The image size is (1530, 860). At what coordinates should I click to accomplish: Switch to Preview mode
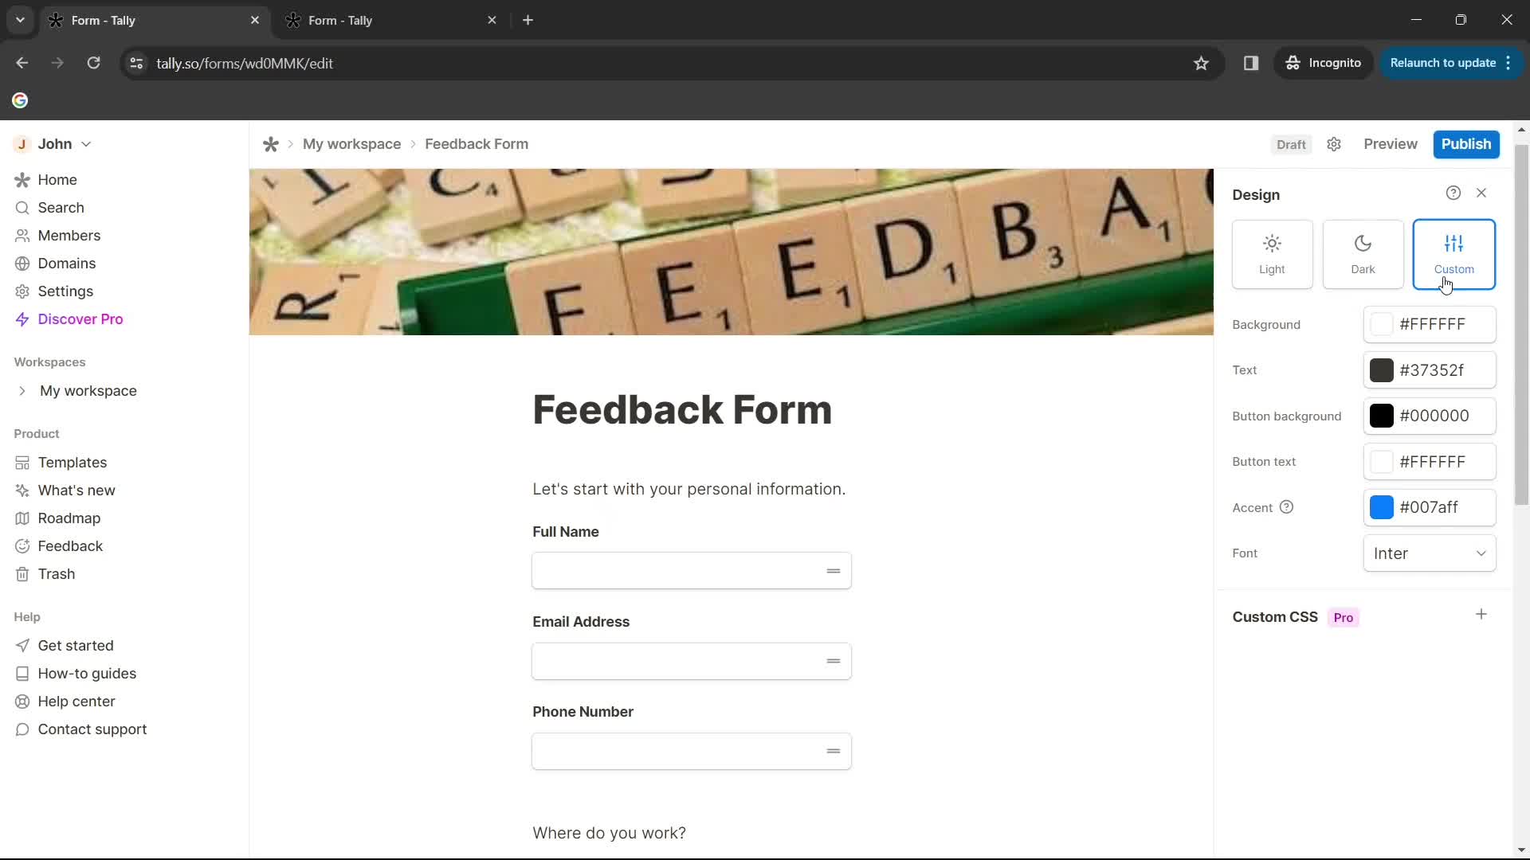pos(1392,144)
